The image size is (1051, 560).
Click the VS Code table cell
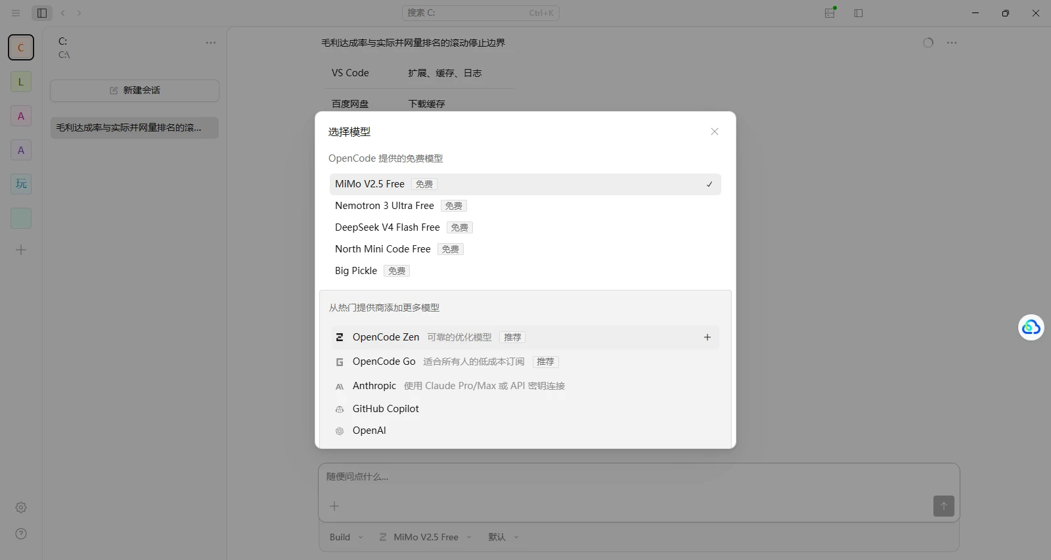[350, 73]
